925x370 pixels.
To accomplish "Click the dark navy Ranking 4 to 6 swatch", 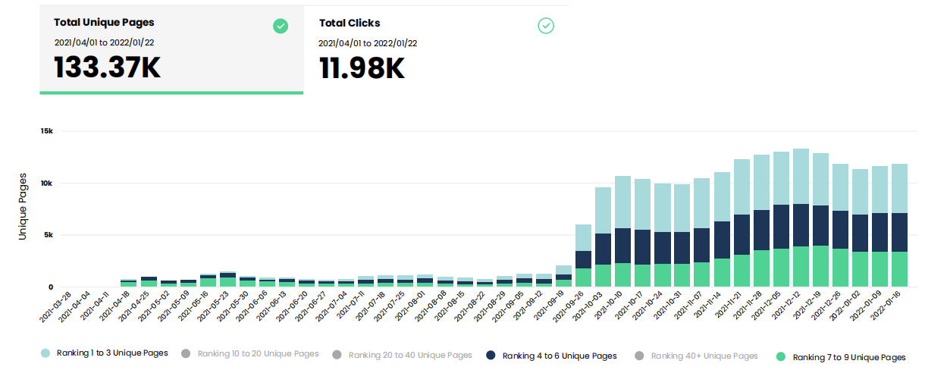I will pos(491,355).
